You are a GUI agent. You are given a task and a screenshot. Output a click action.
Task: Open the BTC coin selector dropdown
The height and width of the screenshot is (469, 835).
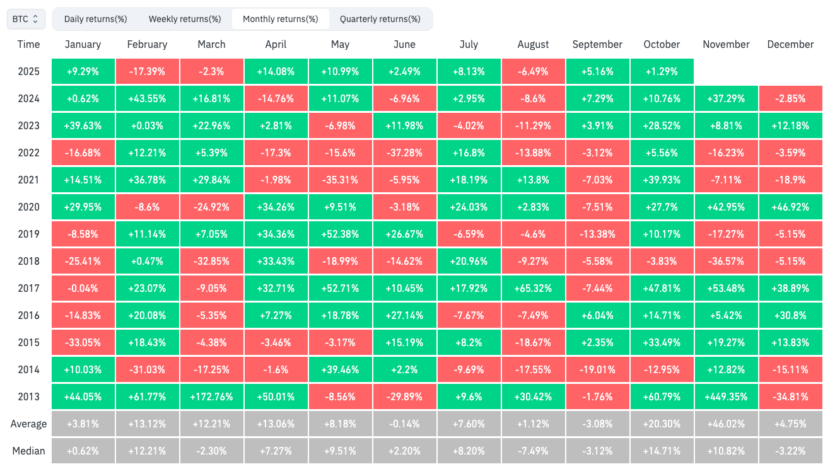[x=25, y=19]
